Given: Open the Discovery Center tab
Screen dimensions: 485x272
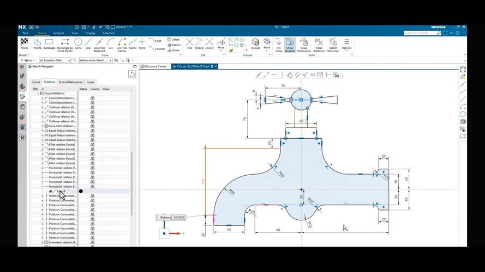Looking at the screenshot, I should pyautogui.click(x=155, y=66).
